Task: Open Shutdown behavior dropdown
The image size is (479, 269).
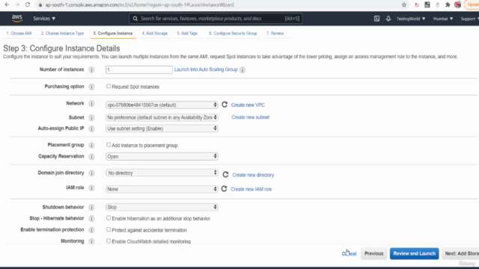Action: [162, 207]
